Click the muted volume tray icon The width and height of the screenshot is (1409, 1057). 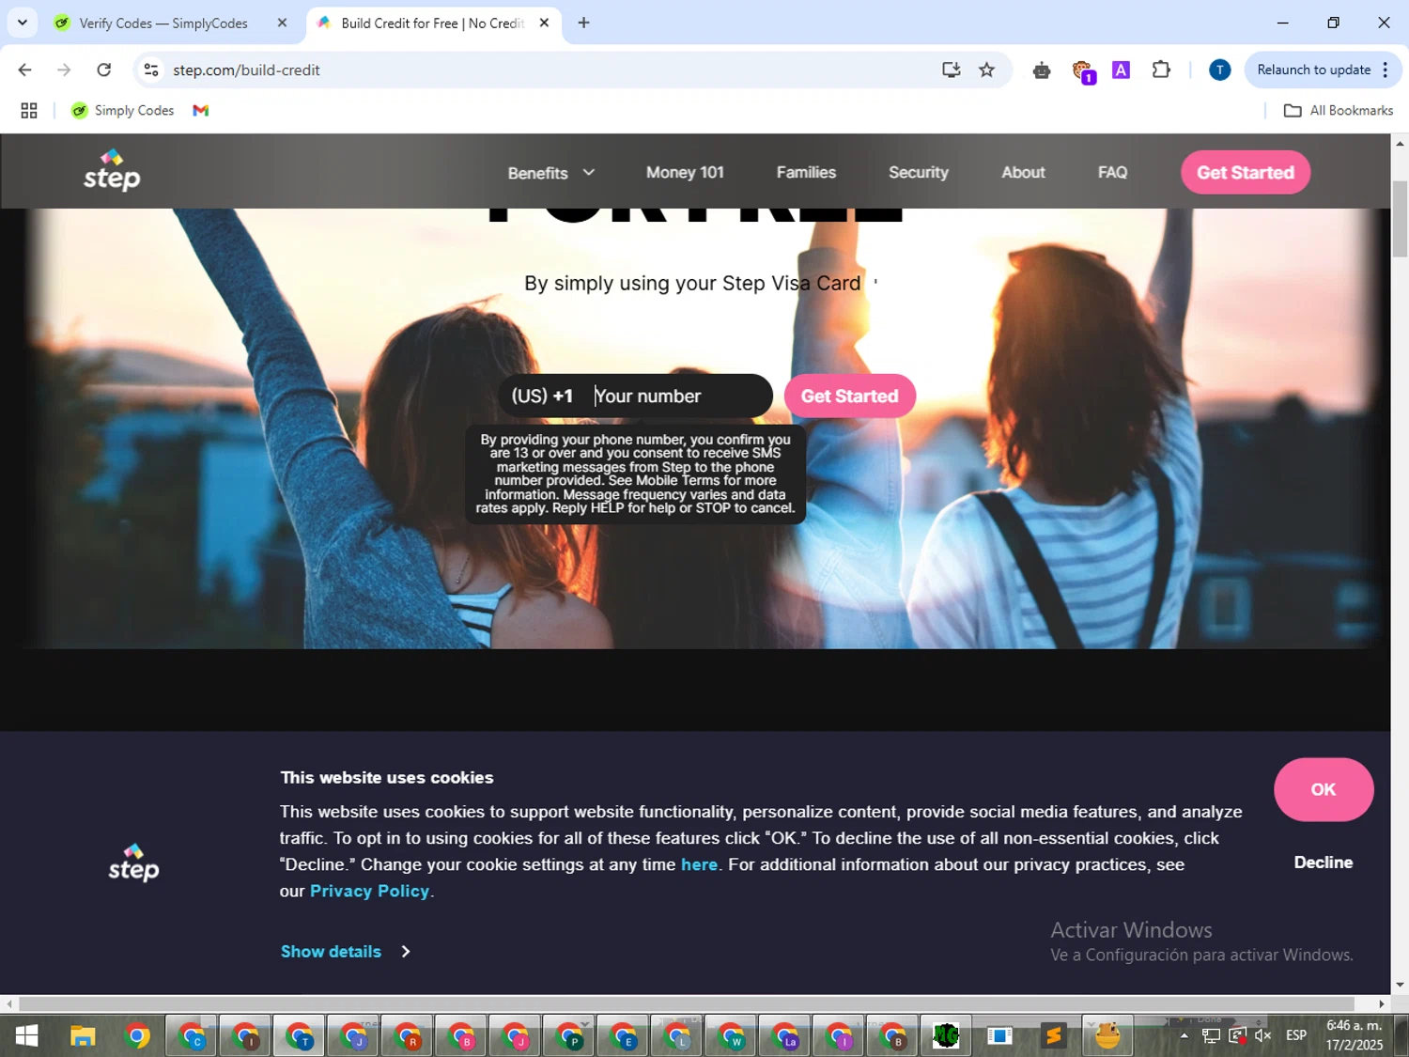[1262, 1035]
